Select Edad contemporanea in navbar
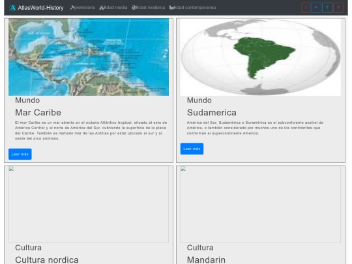Screen dimensions: 352x264 192,8
